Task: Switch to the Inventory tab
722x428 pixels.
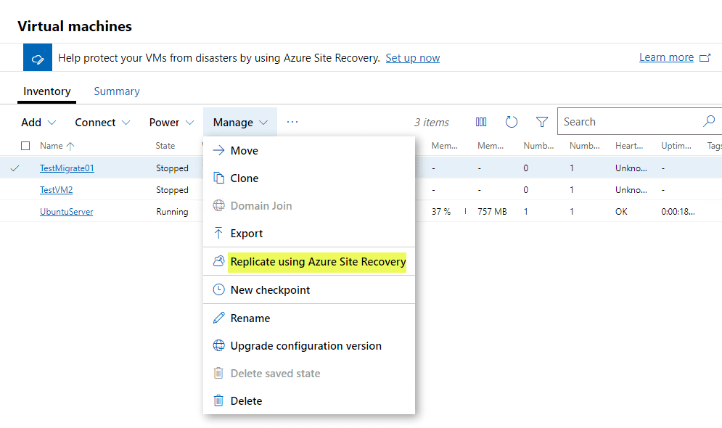Action: click(x=47, y=91)
